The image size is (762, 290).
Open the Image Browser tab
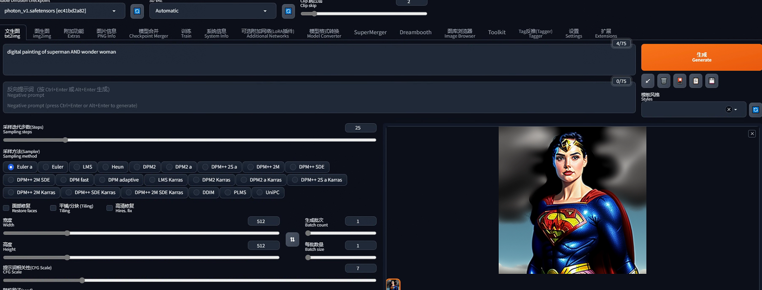click(460, 33)
